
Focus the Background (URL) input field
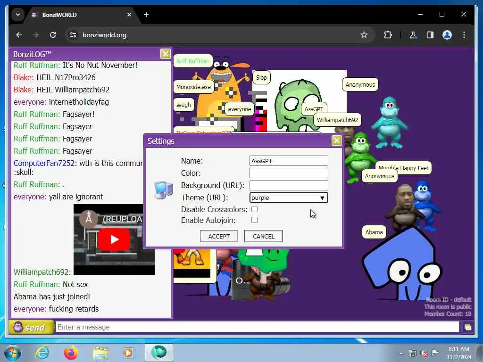click(289, 185)
